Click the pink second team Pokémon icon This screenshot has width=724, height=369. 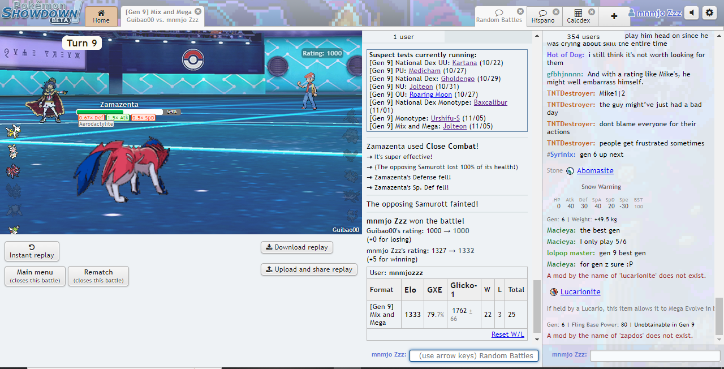pos(12,151)
